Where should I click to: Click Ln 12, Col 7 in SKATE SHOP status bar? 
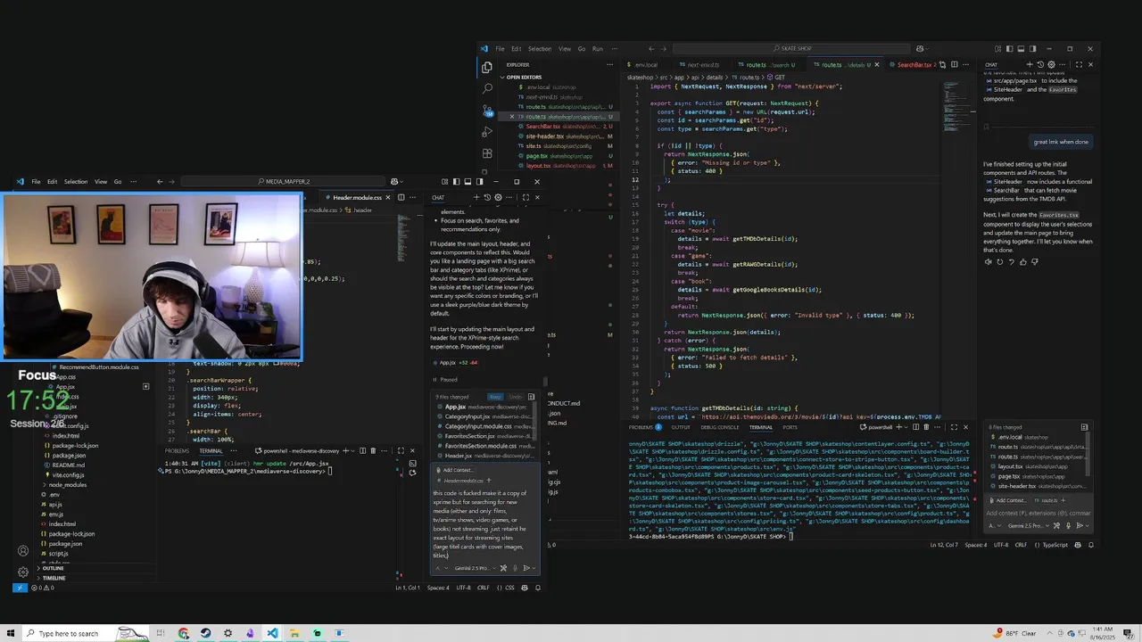click(x=945, y=545)
